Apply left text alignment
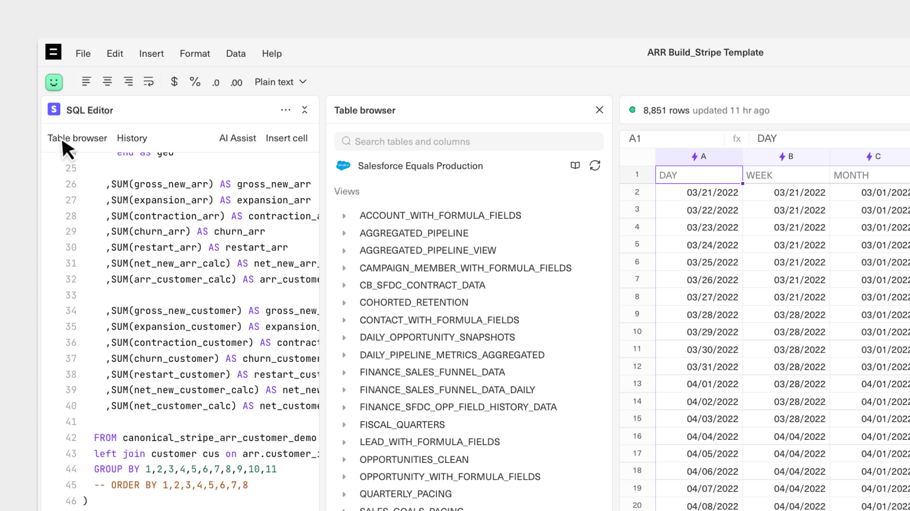910x511 pixels. 86,82
